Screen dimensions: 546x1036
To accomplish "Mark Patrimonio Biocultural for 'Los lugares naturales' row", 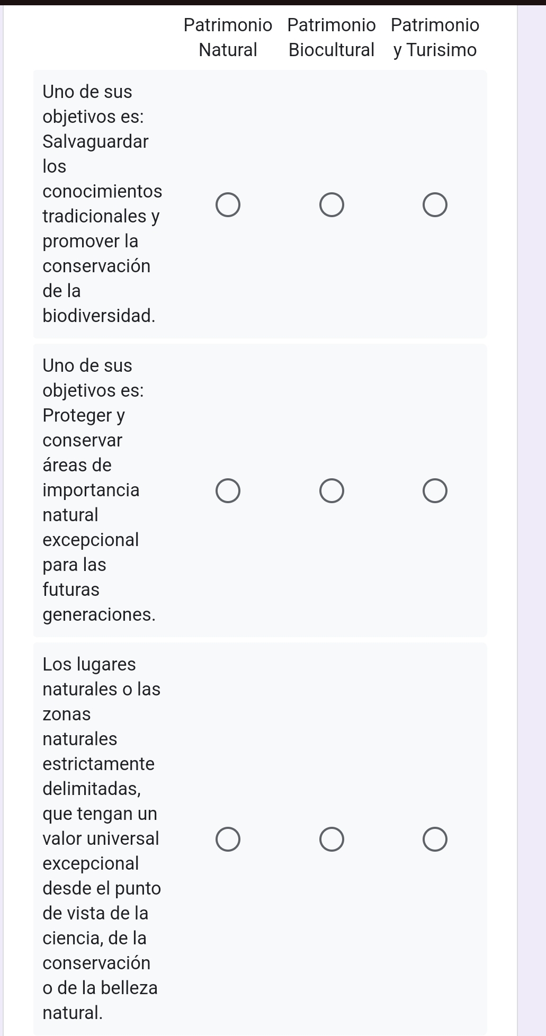I will coord(332,839).
